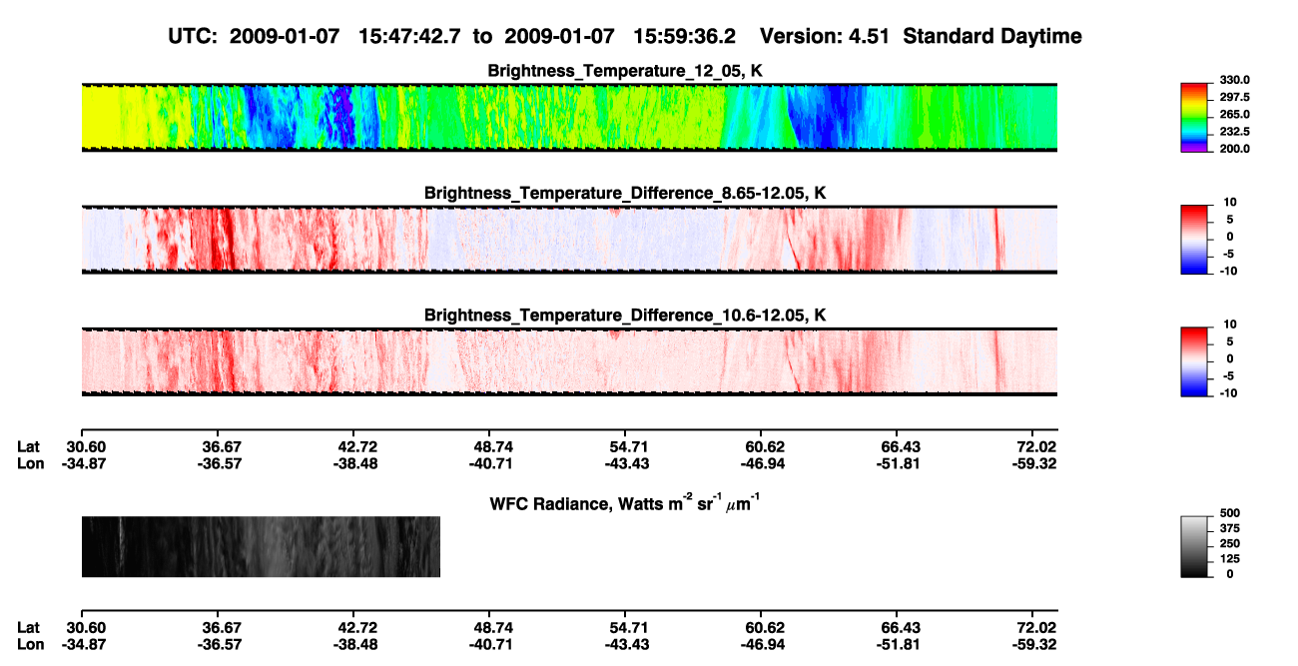Click the '375' label on the grayscale colorbar
The height and width of the screenshot is (666, 1298).
click(x=1230, y=530)
